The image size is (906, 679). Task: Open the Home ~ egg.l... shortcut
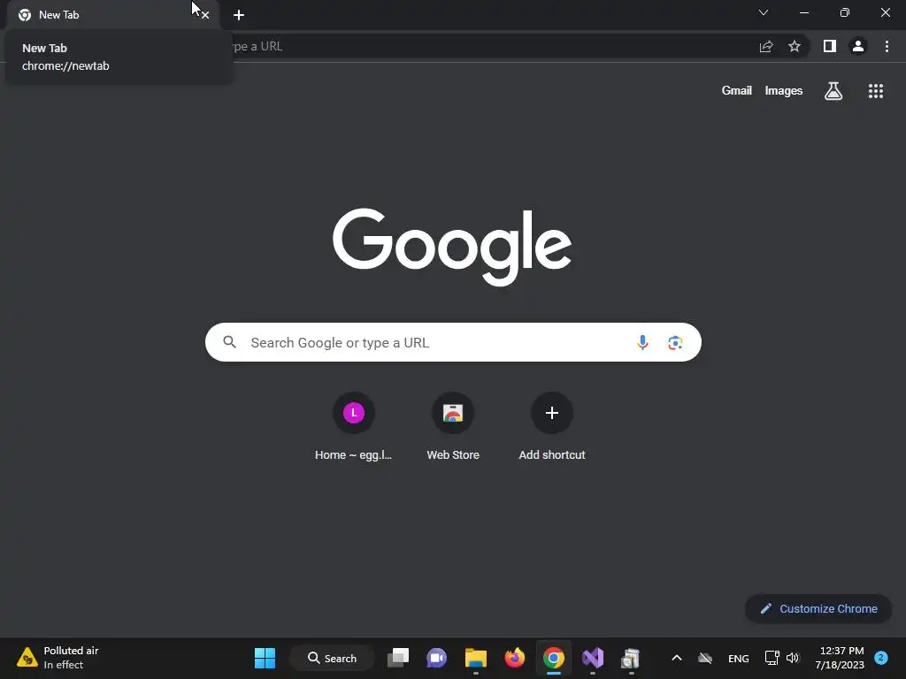354,427
